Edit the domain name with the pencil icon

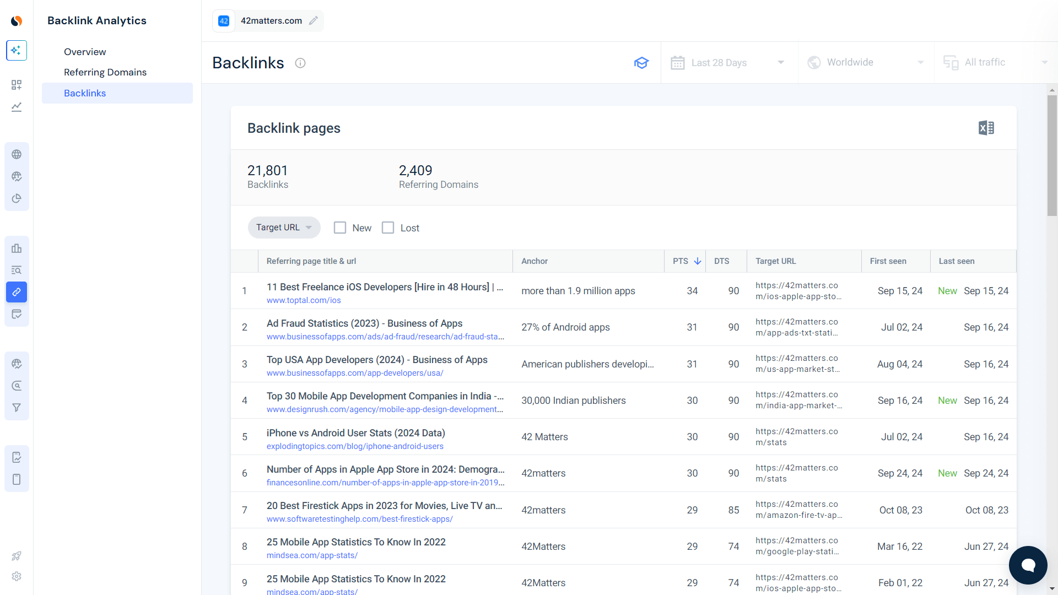(314, 20)
